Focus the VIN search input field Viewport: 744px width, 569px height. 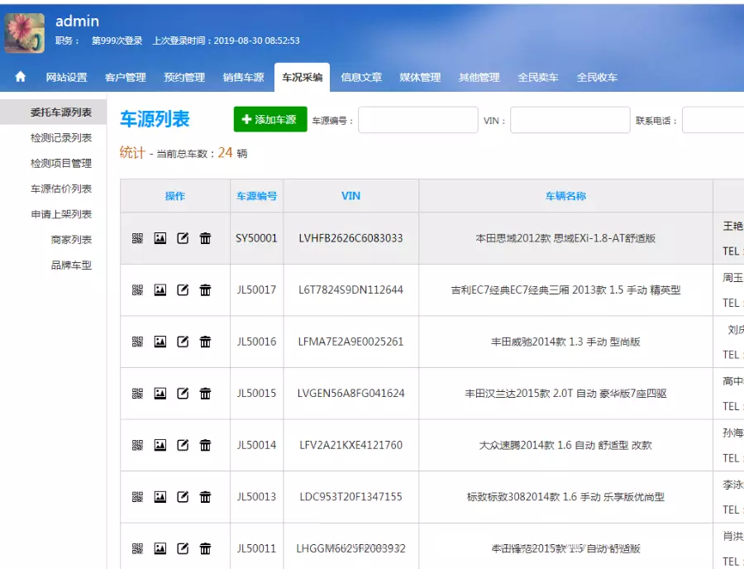pos(570,120)
